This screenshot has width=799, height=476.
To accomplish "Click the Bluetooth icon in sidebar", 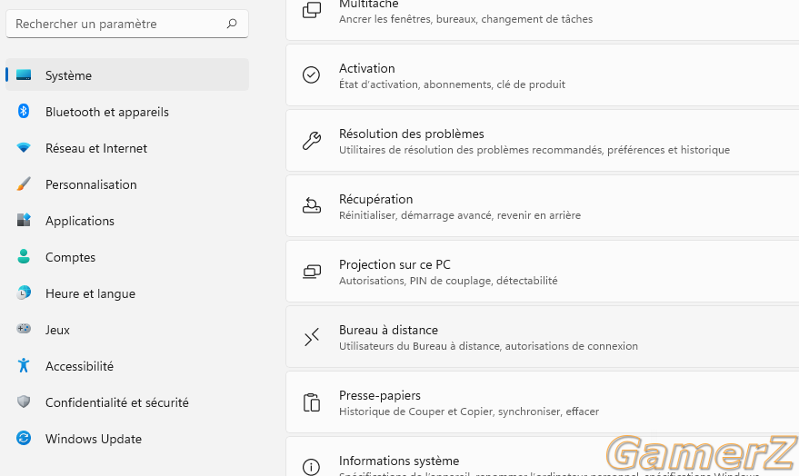I will 24,111.
